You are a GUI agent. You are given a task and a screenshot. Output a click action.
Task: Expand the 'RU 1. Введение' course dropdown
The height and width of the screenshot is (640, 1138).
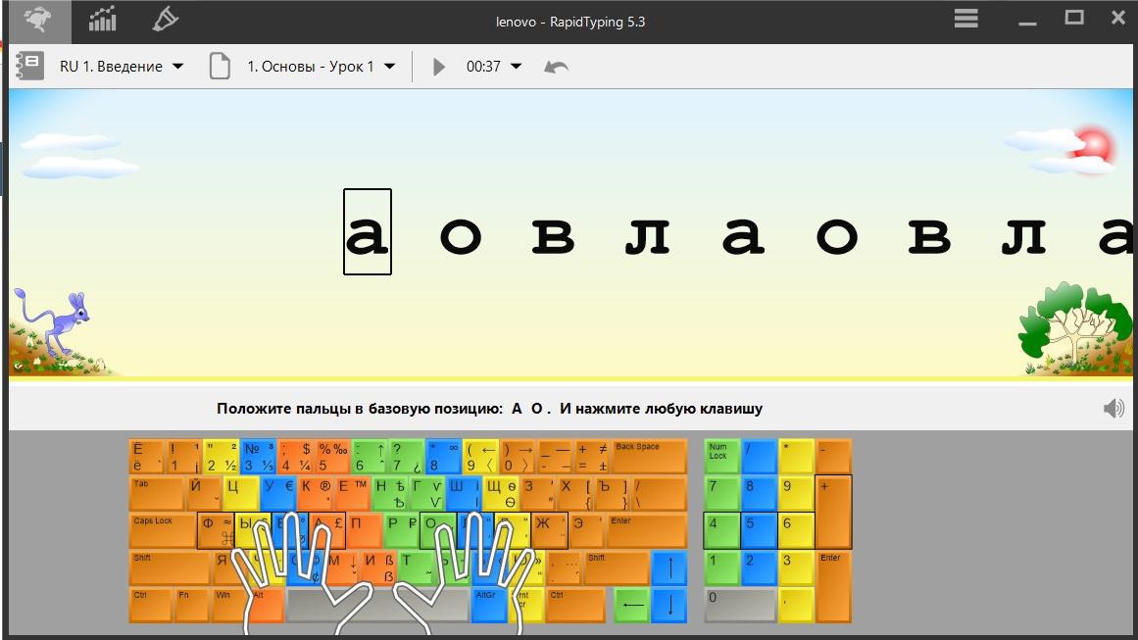(177, 67)
